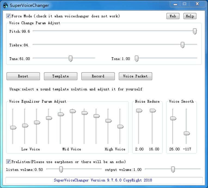Click the third equalizer band slider thumb
Screen dimensions: 208x188
pyautogui.click(x=37, y=123)
